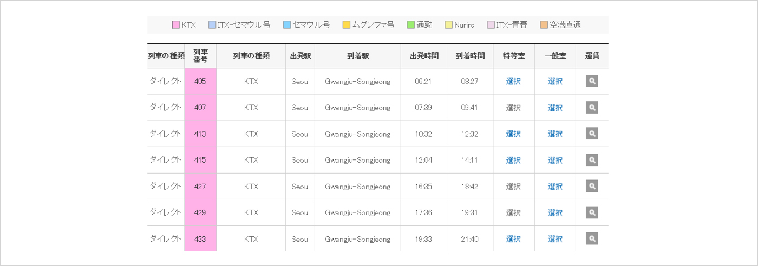Viewport: 758px width, 266px height.
Task: Click departure time 12:04
Action: click(x=423, y=160)
